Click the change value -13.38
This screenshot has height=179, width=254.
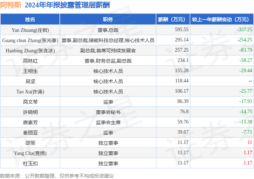pos(246,122)
